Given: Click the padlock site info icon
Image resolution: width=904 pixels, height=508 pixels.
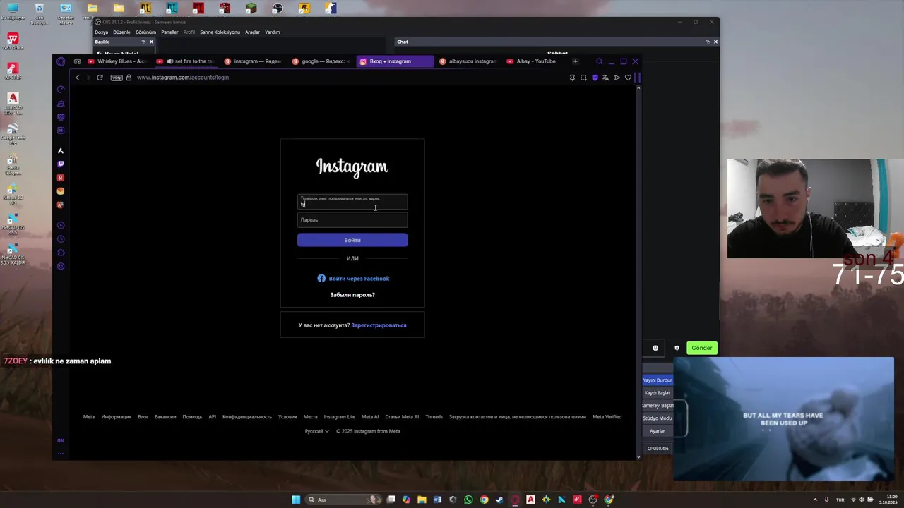Looking at the screenshot, I should click(129, 78).
